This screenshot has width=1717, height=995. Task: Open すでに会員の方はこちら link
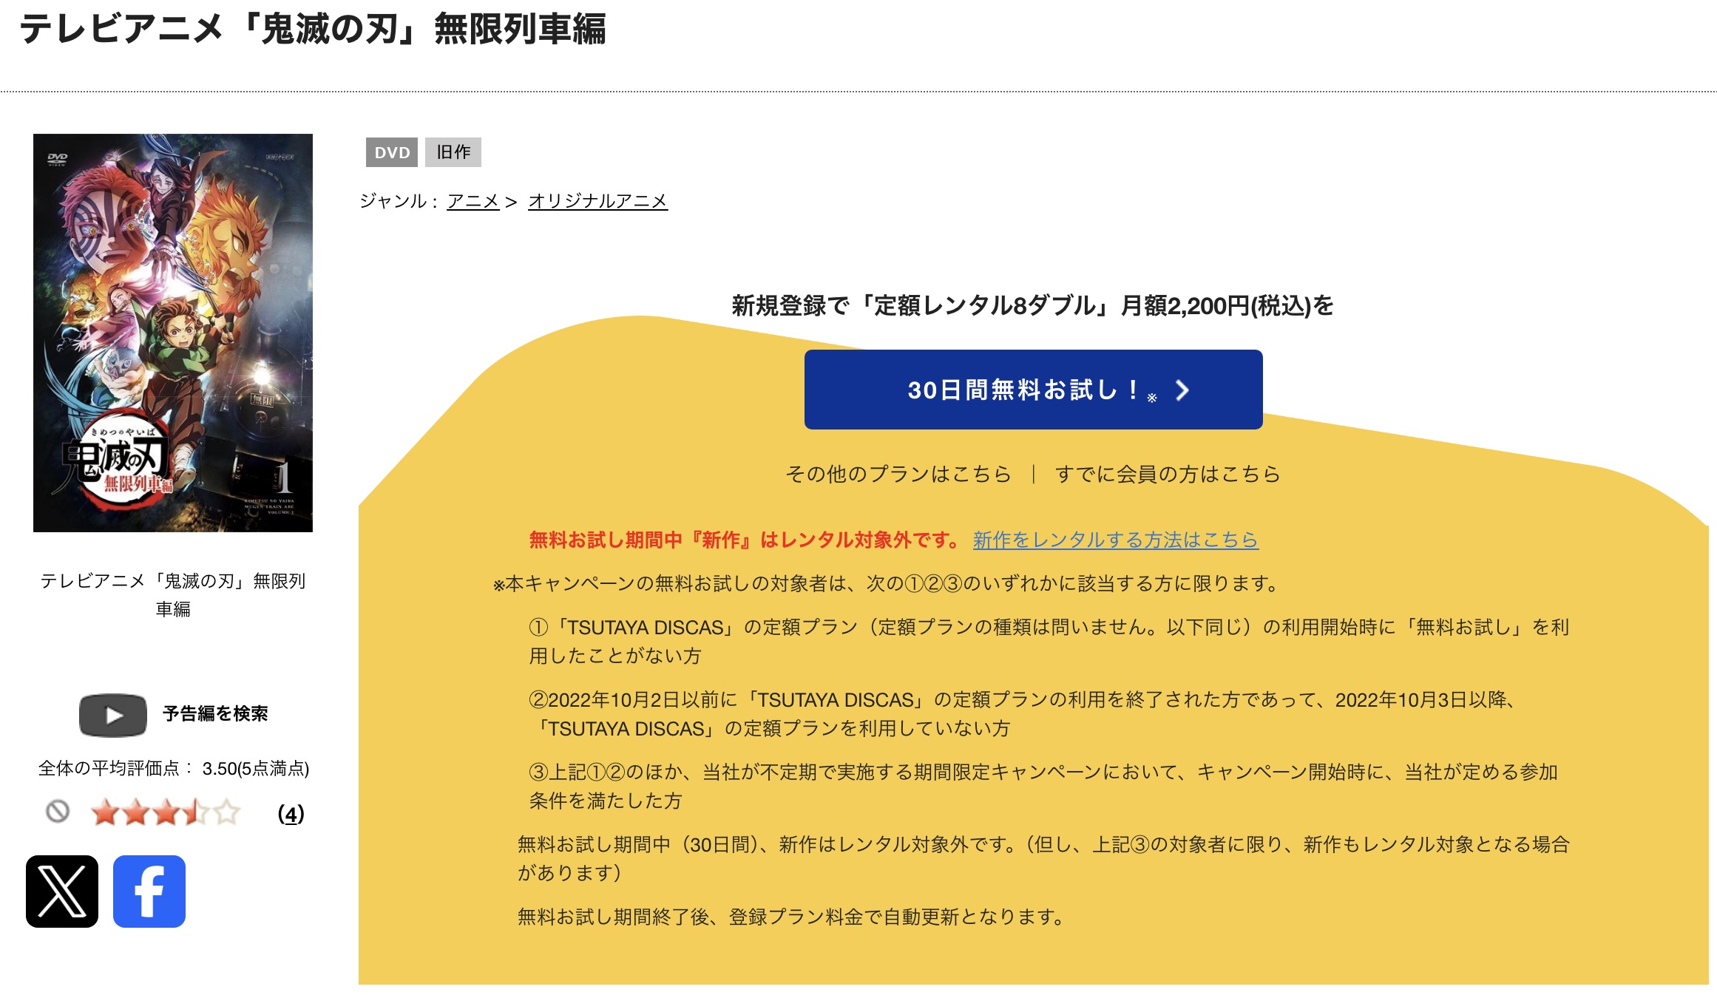click(1168, 474)
